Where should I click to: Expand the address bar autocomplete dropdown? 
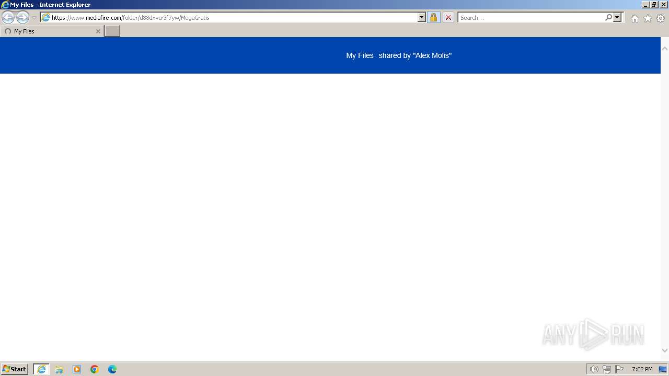[x=422, y=17]
